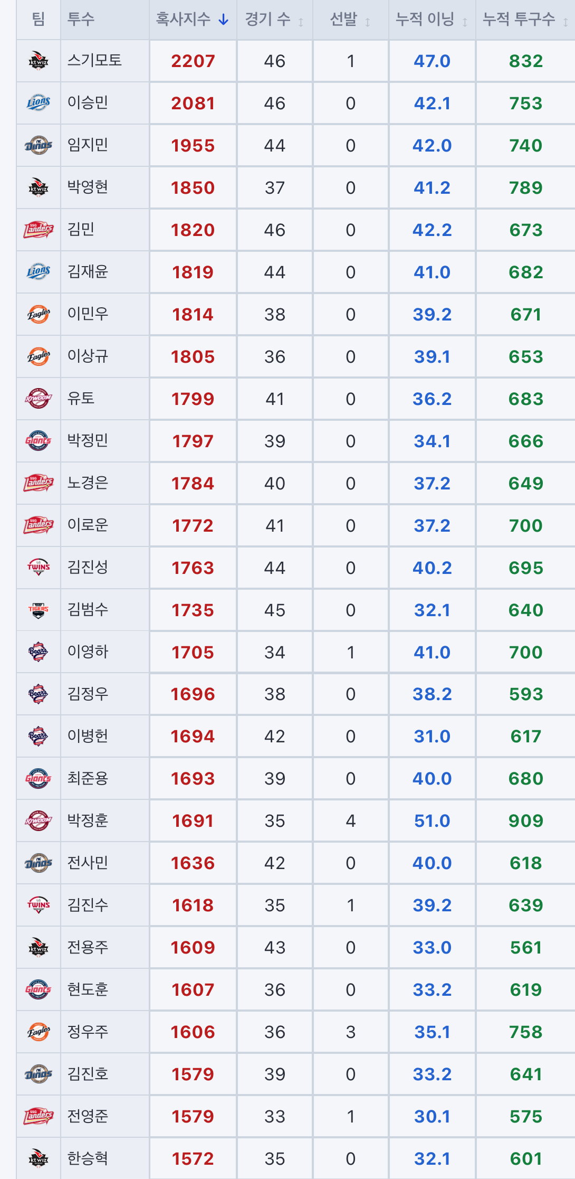Open pitcher 정우주 name link
This screenshot has height=1179, width=575.
click(88, 1032)
